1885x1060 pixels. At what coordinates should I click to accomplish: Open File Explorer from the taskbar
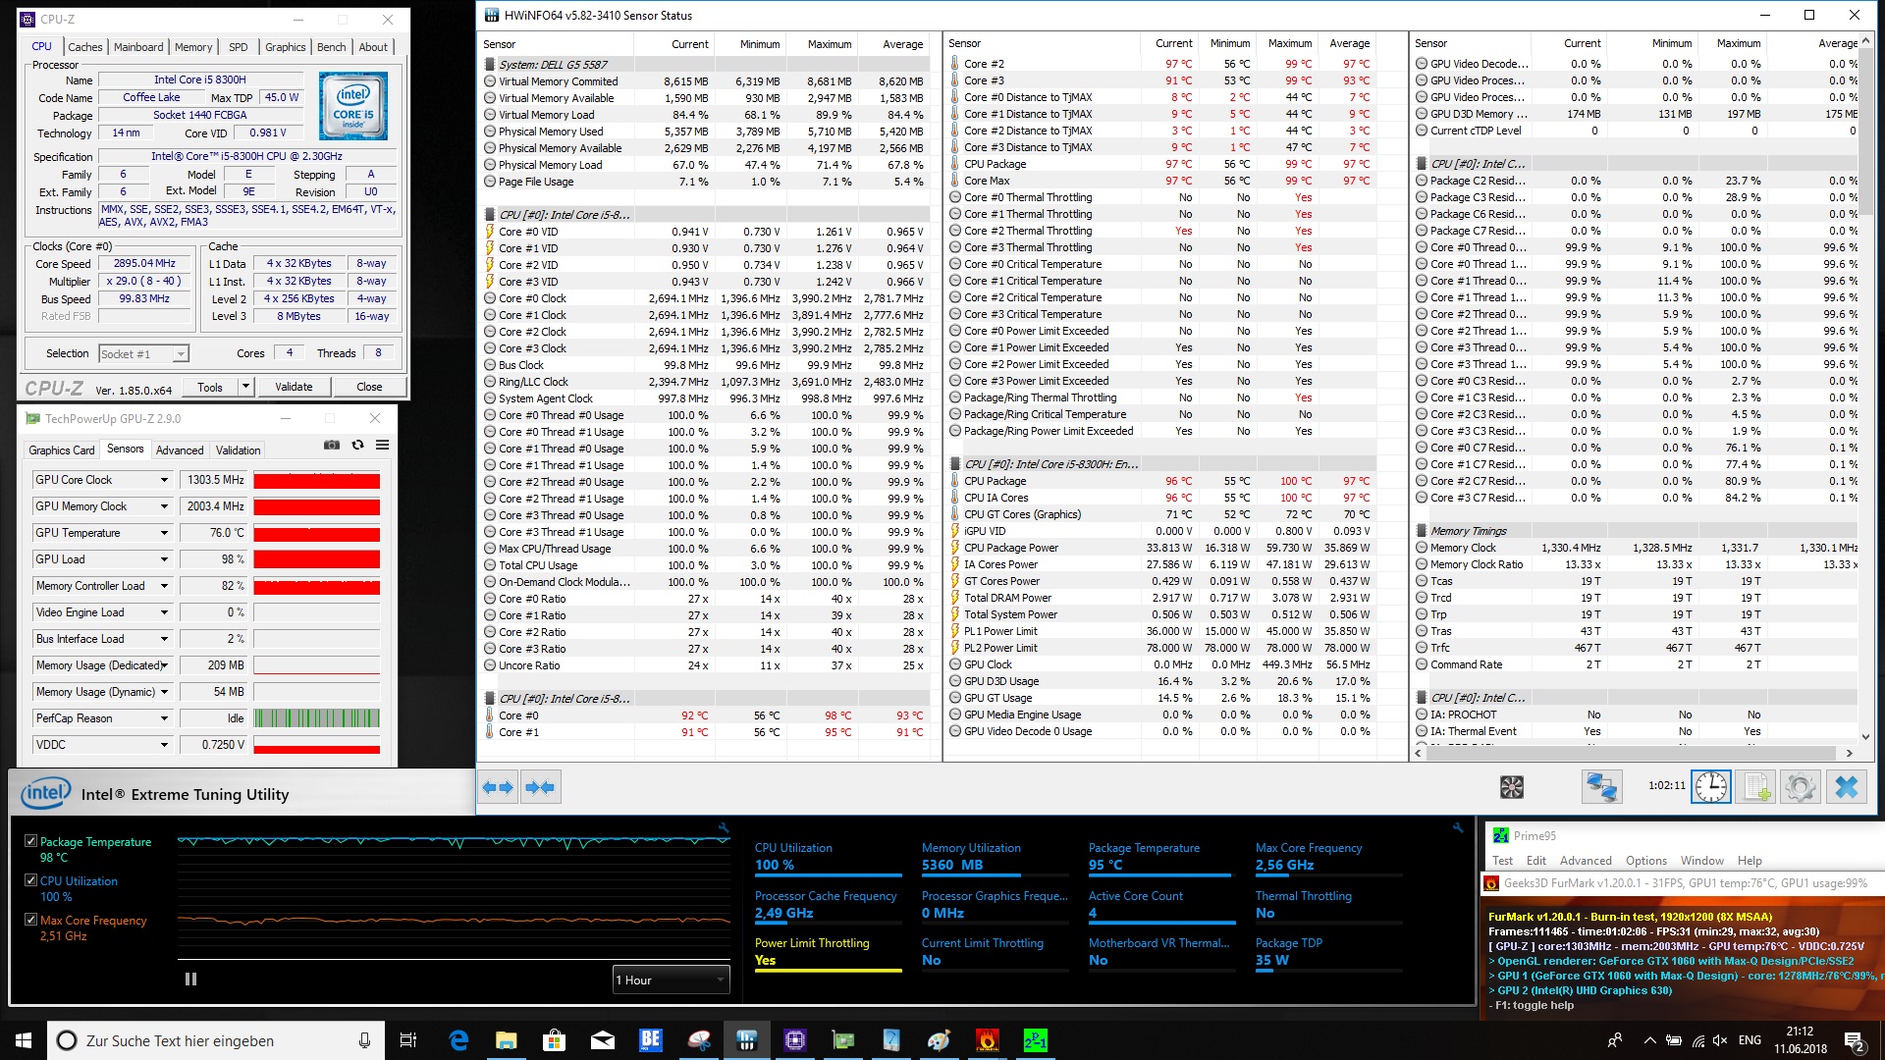point(507,1040)
